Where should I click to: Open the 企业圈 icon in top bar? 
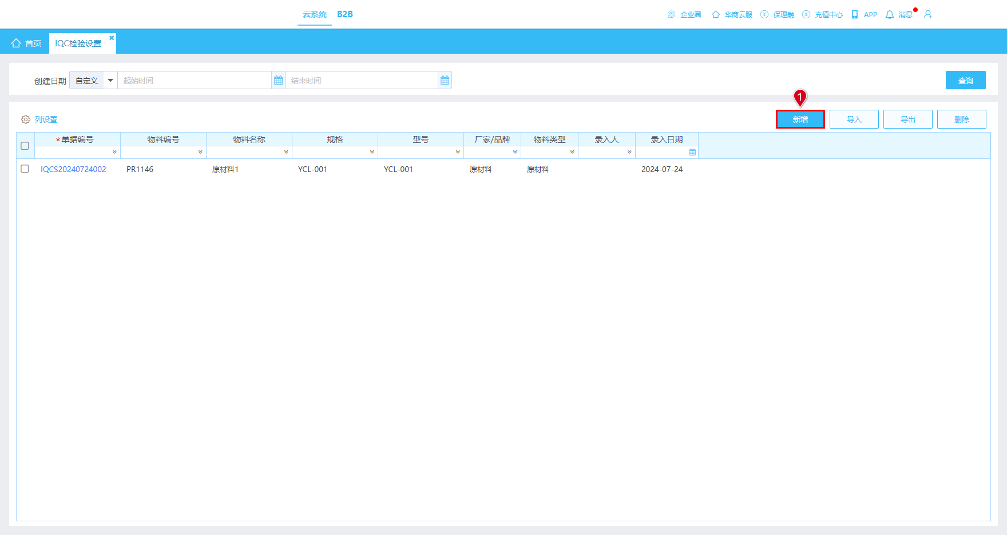(671, 14)
